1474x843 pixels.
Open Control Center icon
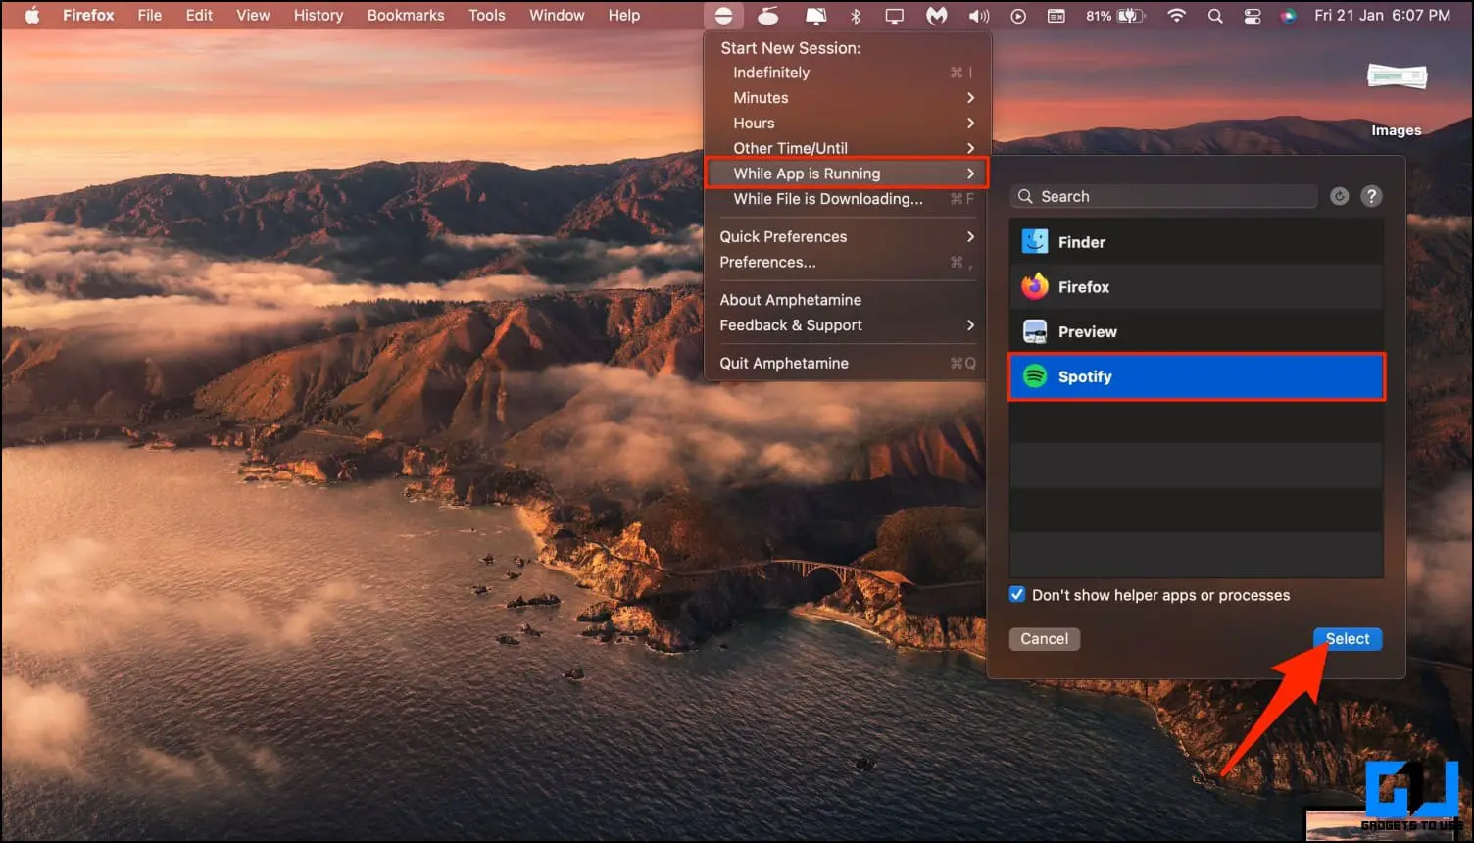[1253, 16]
